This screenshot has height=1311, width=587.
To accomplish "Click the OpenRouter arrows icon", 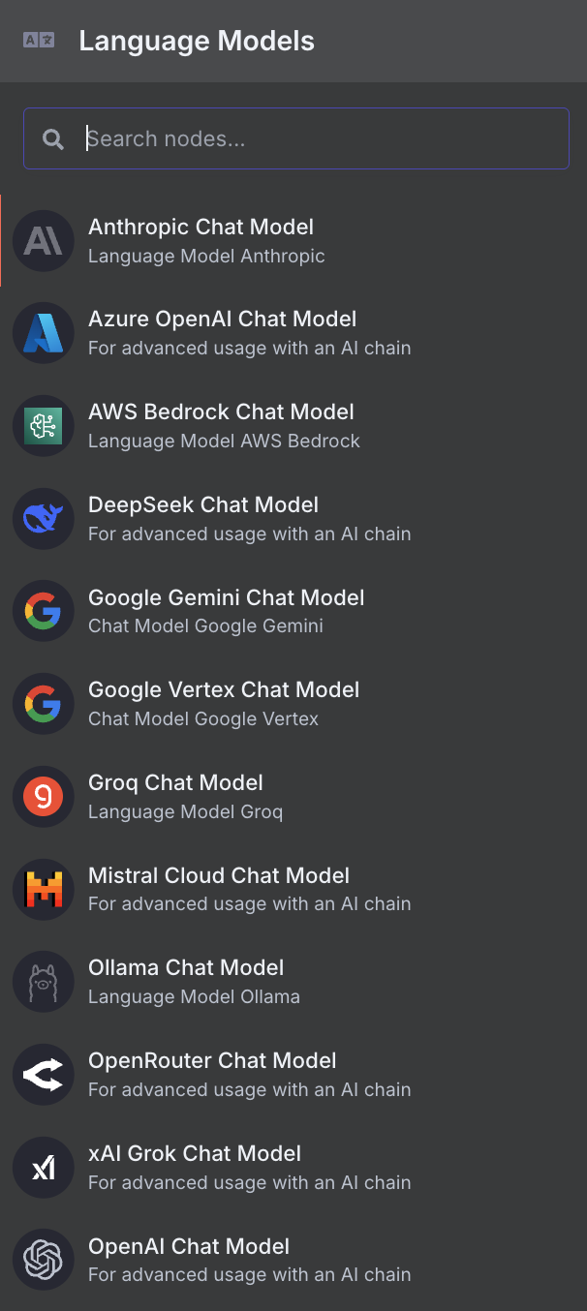I will tap(44, 1075).
